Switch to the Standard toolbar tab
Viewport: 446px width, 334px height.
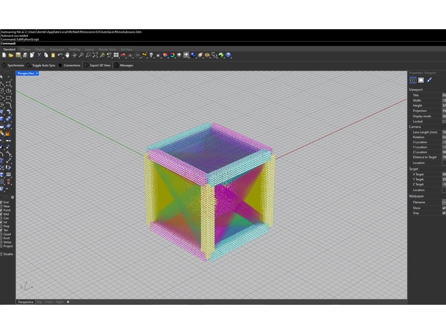(9, 49)
